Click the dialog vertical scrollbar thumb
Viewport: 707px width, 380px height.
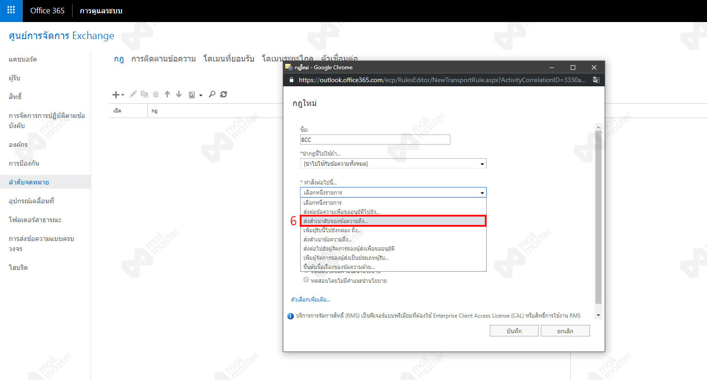598,217
